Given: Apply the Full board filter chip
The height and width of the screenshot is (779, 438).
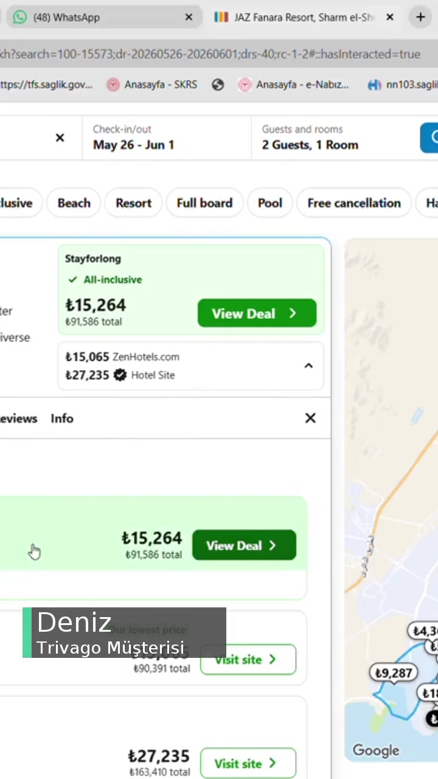Looking at the screenshot, I should (204, 203).
